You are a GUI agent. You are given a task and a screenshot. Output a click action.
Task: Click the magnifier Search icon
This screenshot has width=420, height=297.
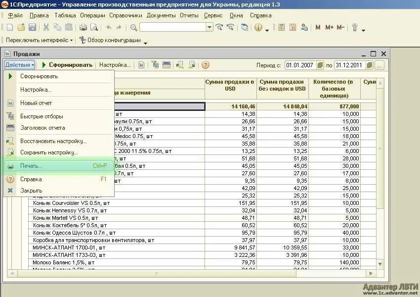click(x=133, y=27)
